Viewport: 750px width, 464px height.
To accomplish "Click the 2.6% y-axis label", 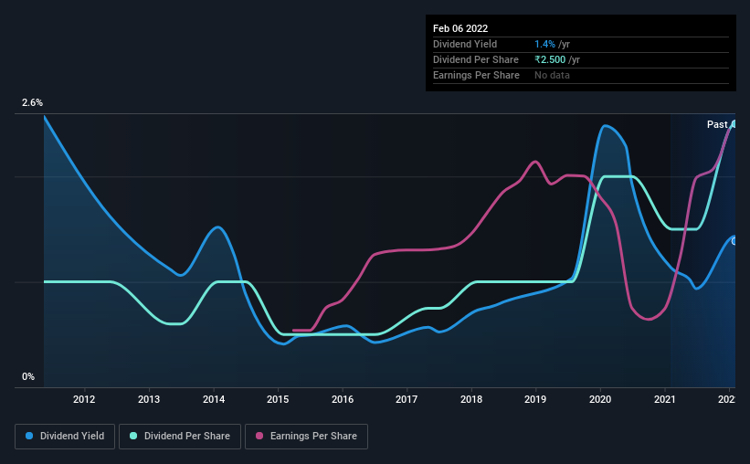I will (x=32, y=102).
